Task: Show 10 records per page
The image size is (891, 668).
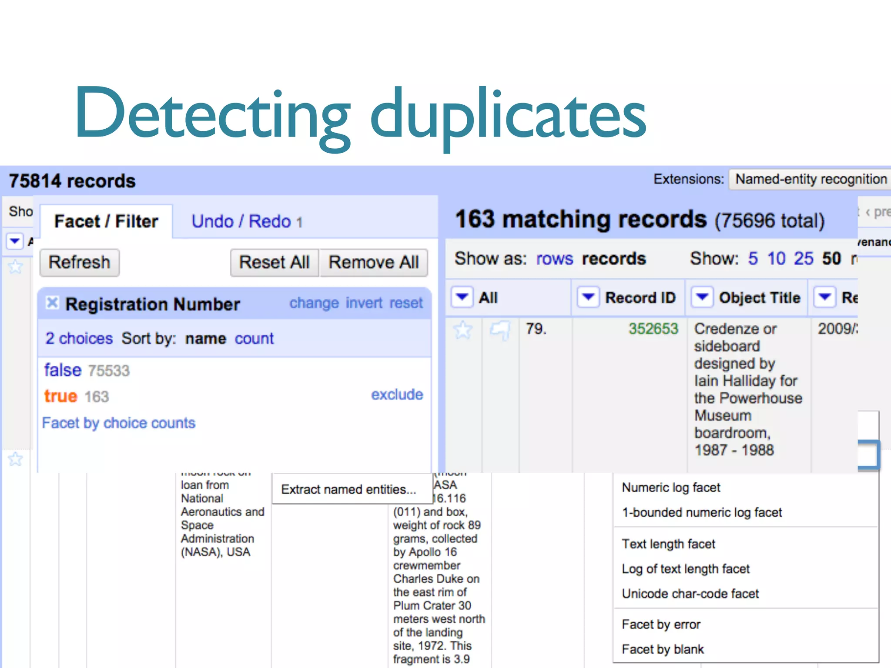Action: click(776, 259)
